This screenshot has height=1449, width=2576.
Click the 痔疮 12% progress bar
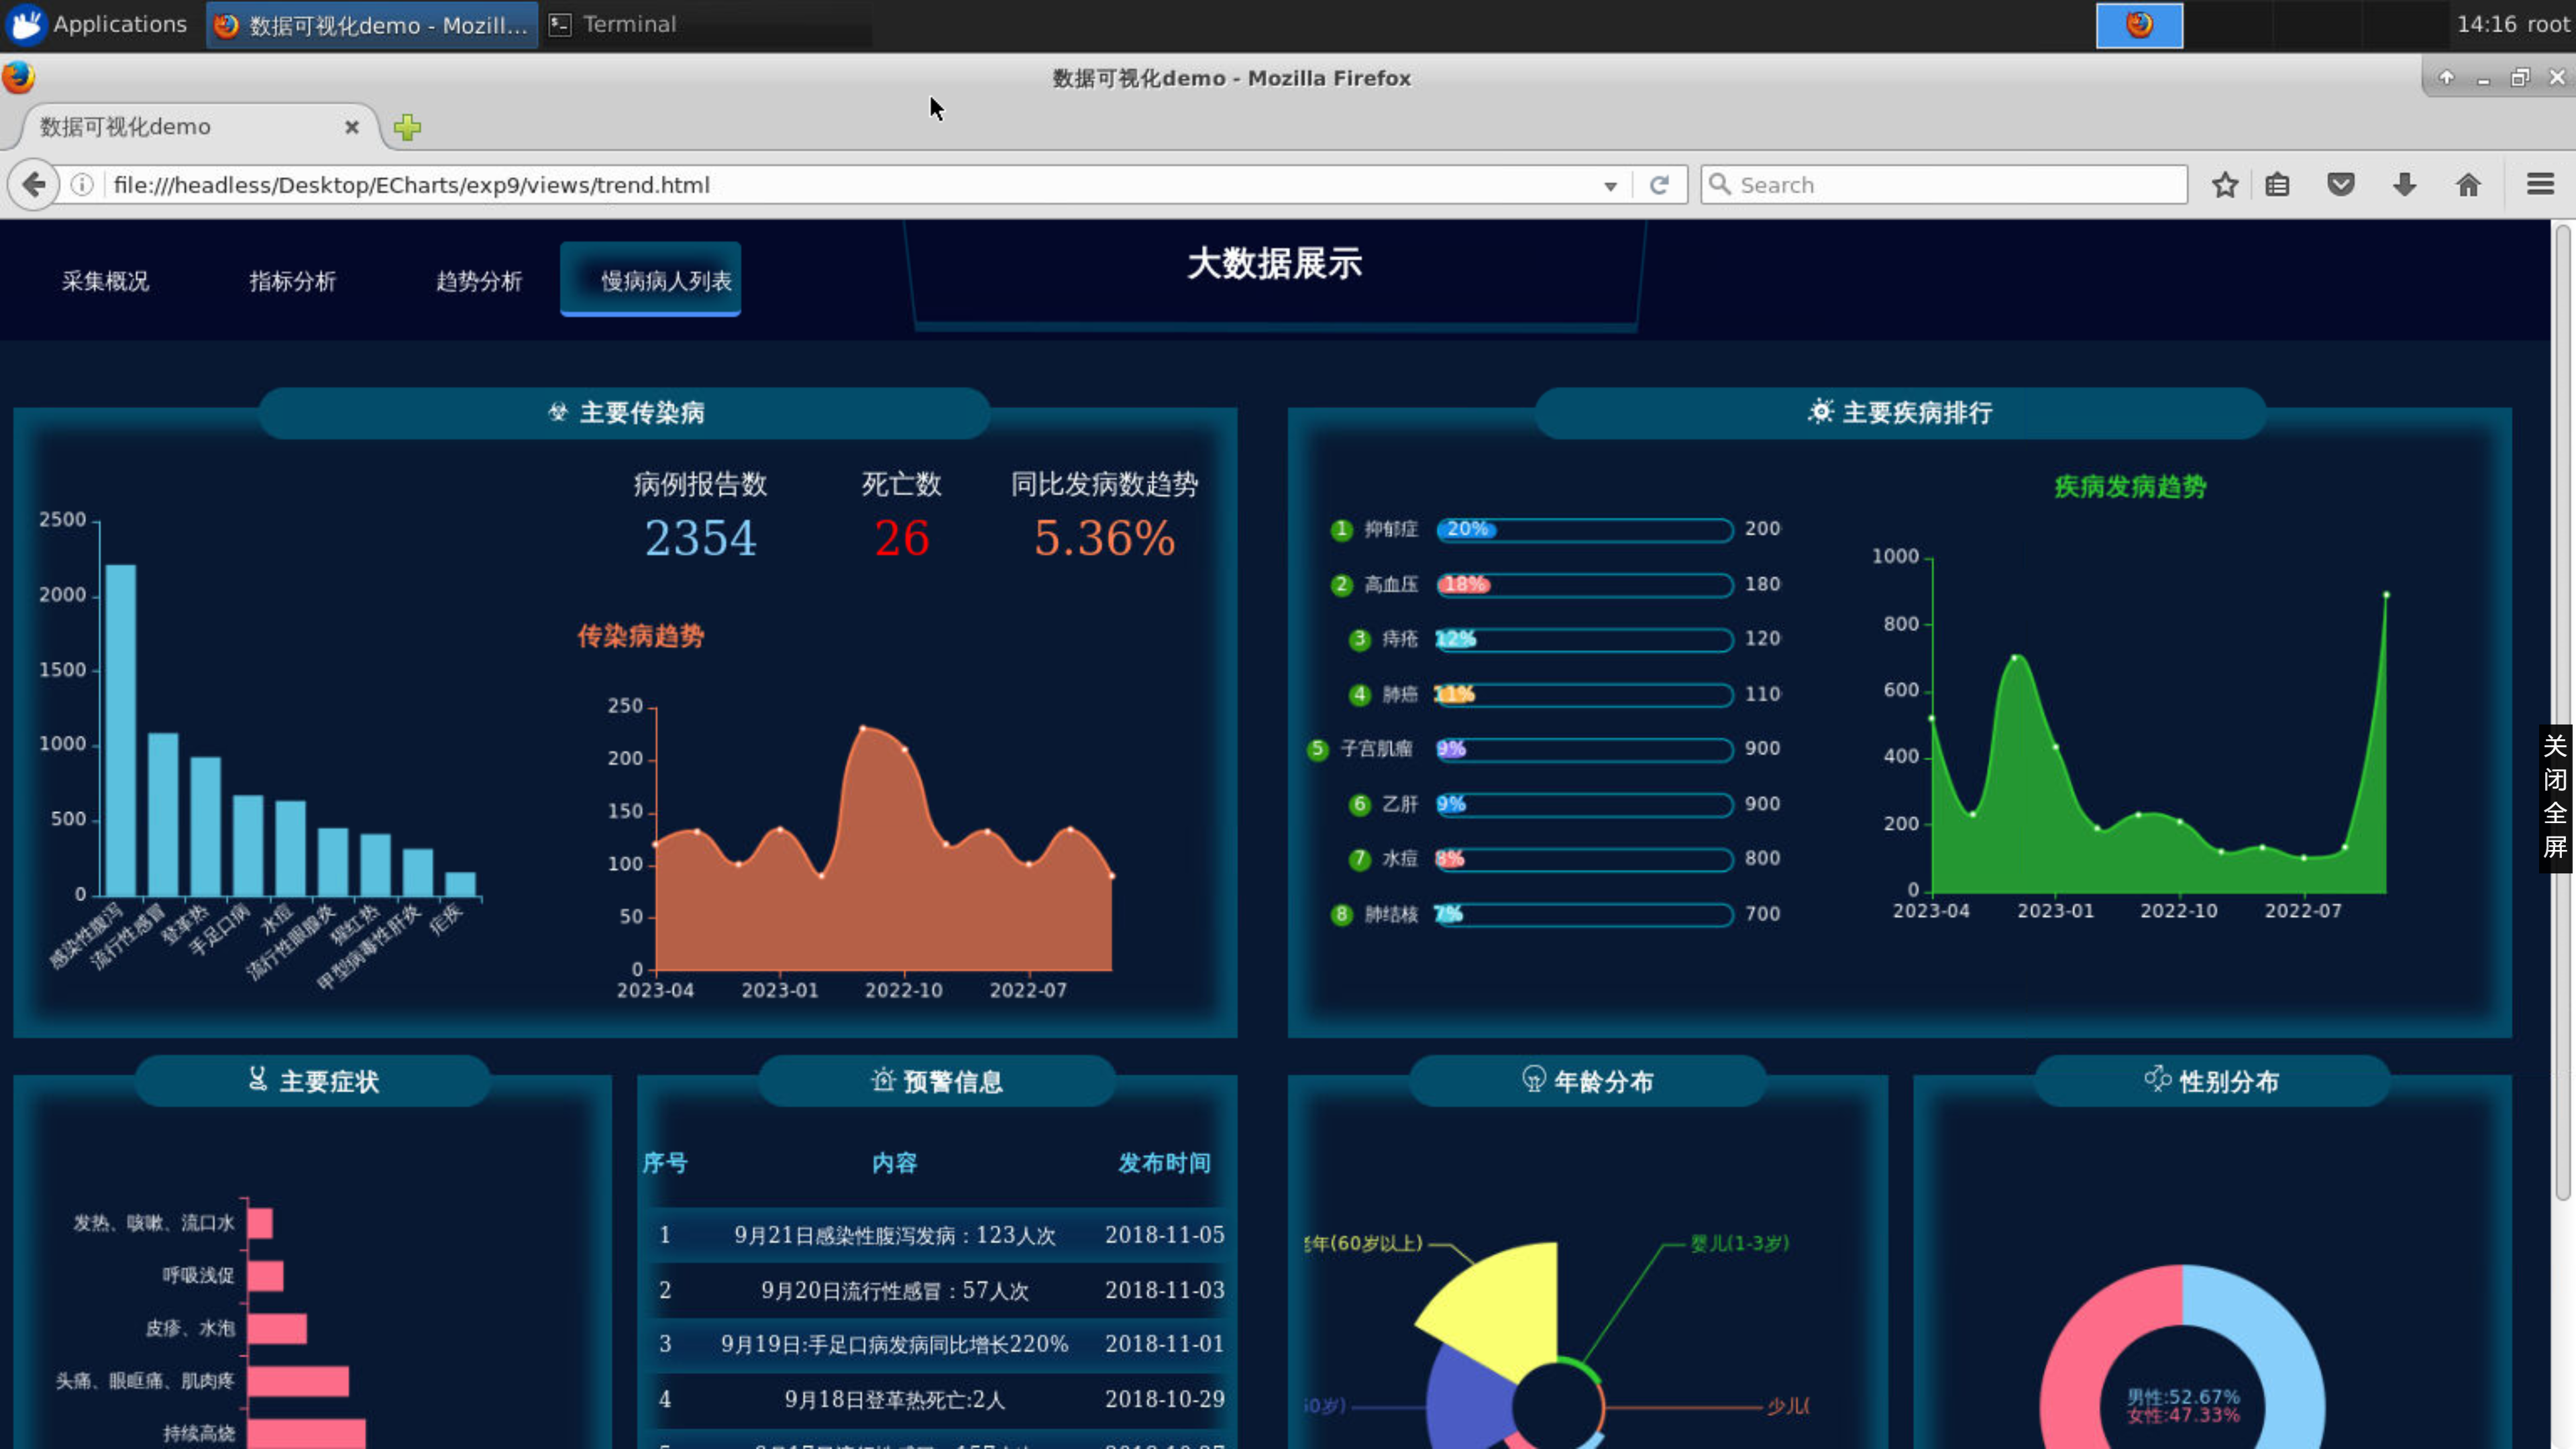tap(1584, 639)
